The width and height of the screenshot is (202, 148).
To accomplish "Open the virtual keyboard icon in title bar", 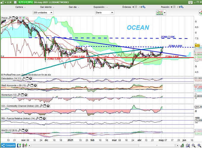I will coord(190,2).
